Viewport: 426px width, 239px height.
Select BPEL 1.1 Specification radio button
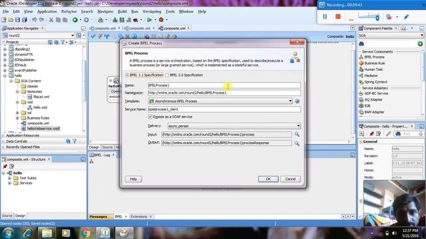127,75
